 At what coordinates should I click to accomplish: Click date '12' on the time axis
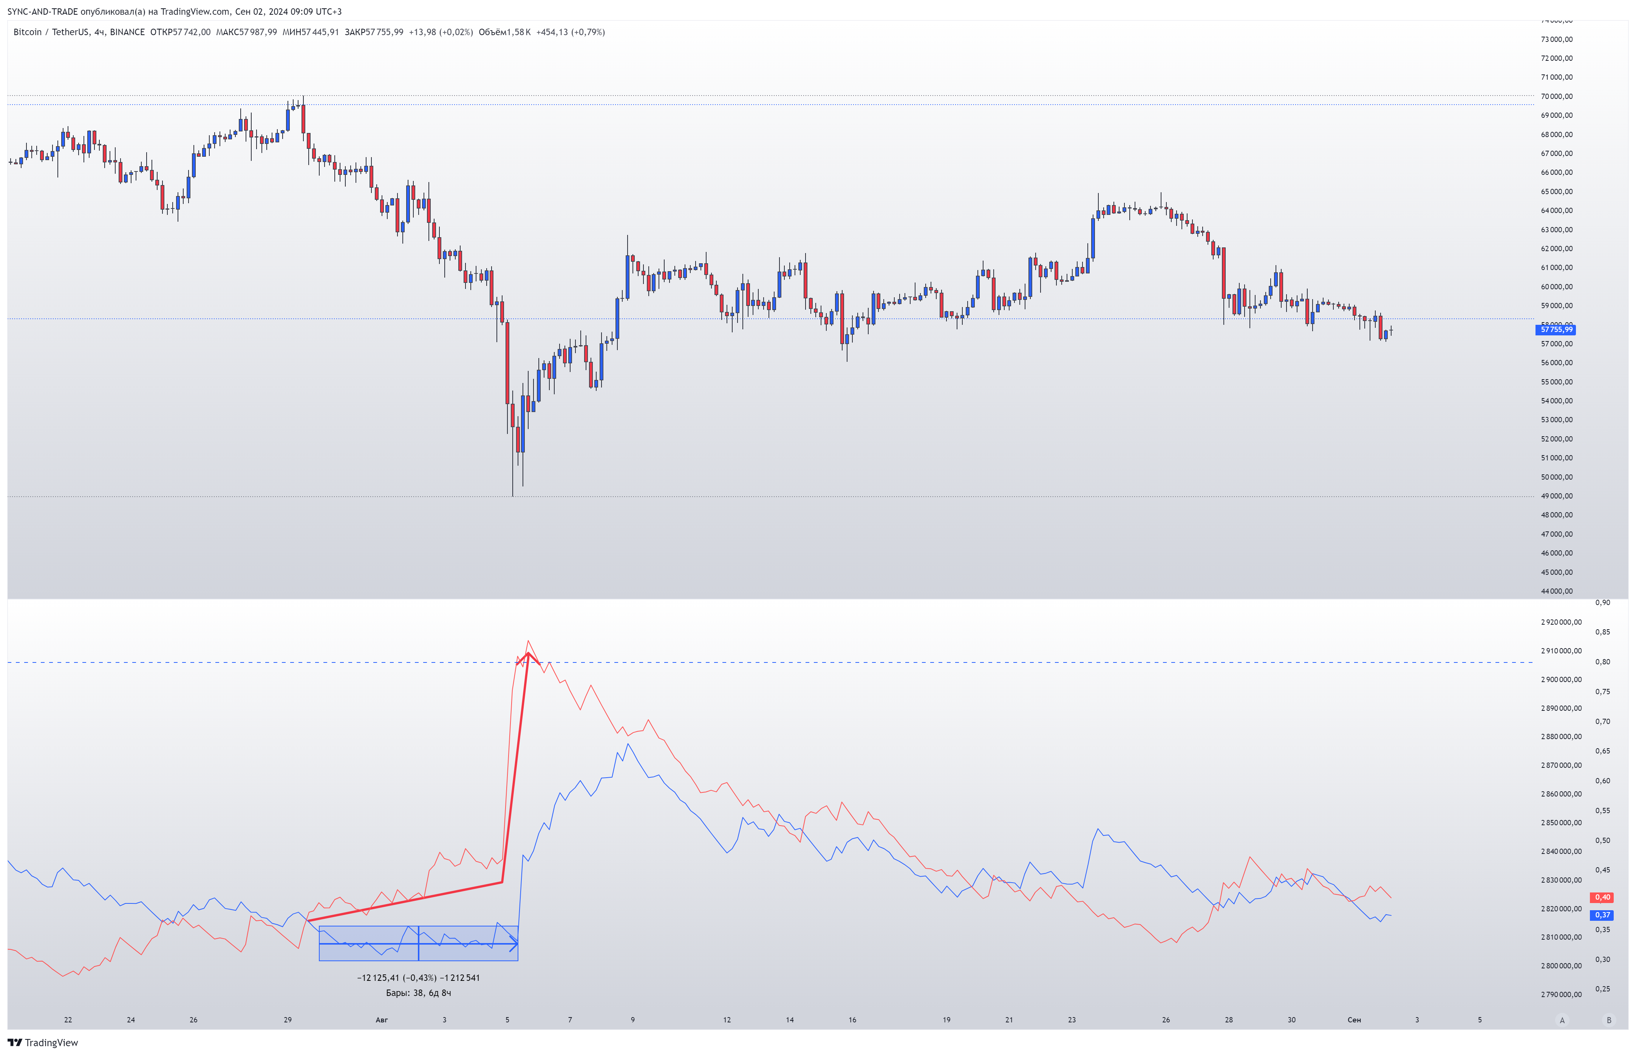pos(727,1020)
